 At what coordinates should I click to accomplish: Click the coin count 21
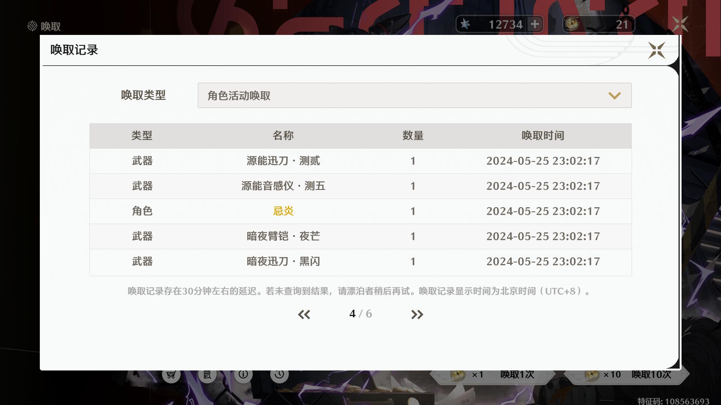coord(622,25)
